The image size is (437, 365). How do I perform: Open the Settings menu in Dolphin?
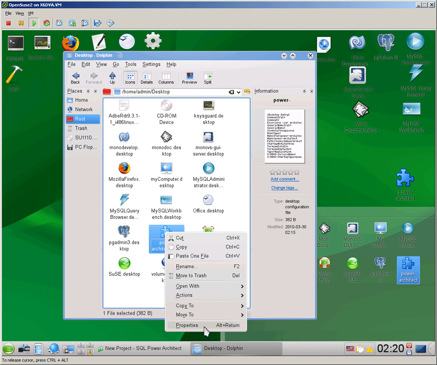151,65
